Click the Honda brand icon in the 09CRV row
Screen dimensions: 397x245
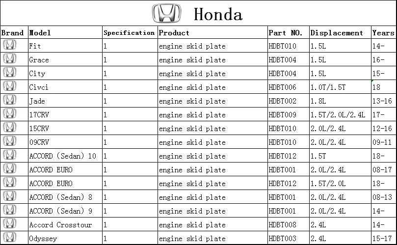coord(9,141)
